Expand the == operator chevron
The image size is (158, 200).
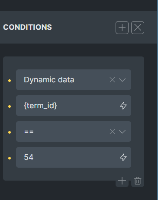122,131
